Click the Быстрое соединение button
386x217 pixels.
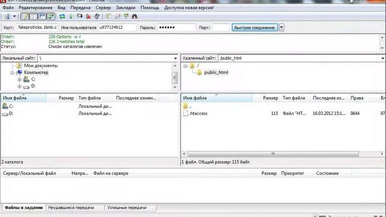point(255,28)
